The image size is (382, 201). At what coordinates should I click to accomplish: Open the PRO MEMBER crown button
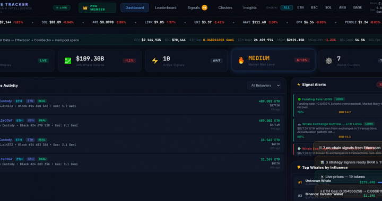97,8
